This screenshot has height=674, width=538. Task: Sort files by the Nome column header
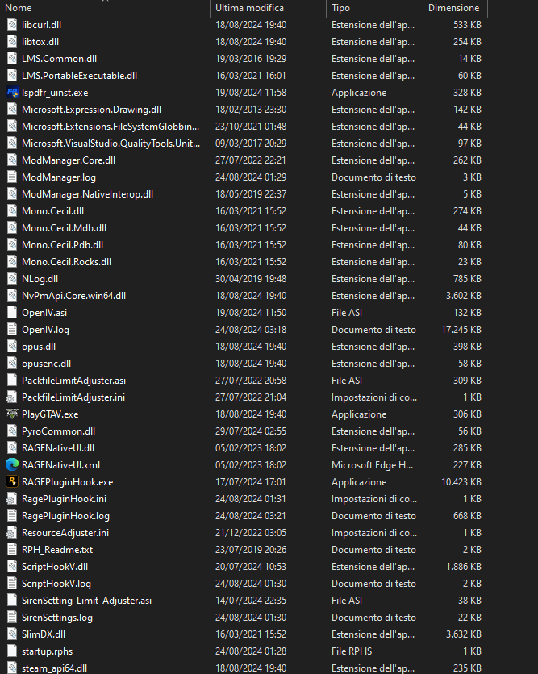point(19,8)
